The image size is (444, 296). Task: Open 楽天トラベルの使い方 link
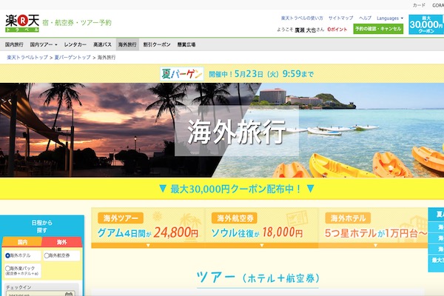tap(302, 18)
